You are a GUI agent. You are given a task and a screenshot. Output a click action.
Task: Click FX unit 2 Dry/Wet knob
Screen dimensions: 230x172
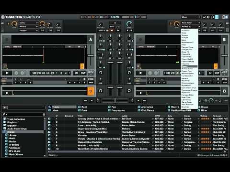point(176,24)
